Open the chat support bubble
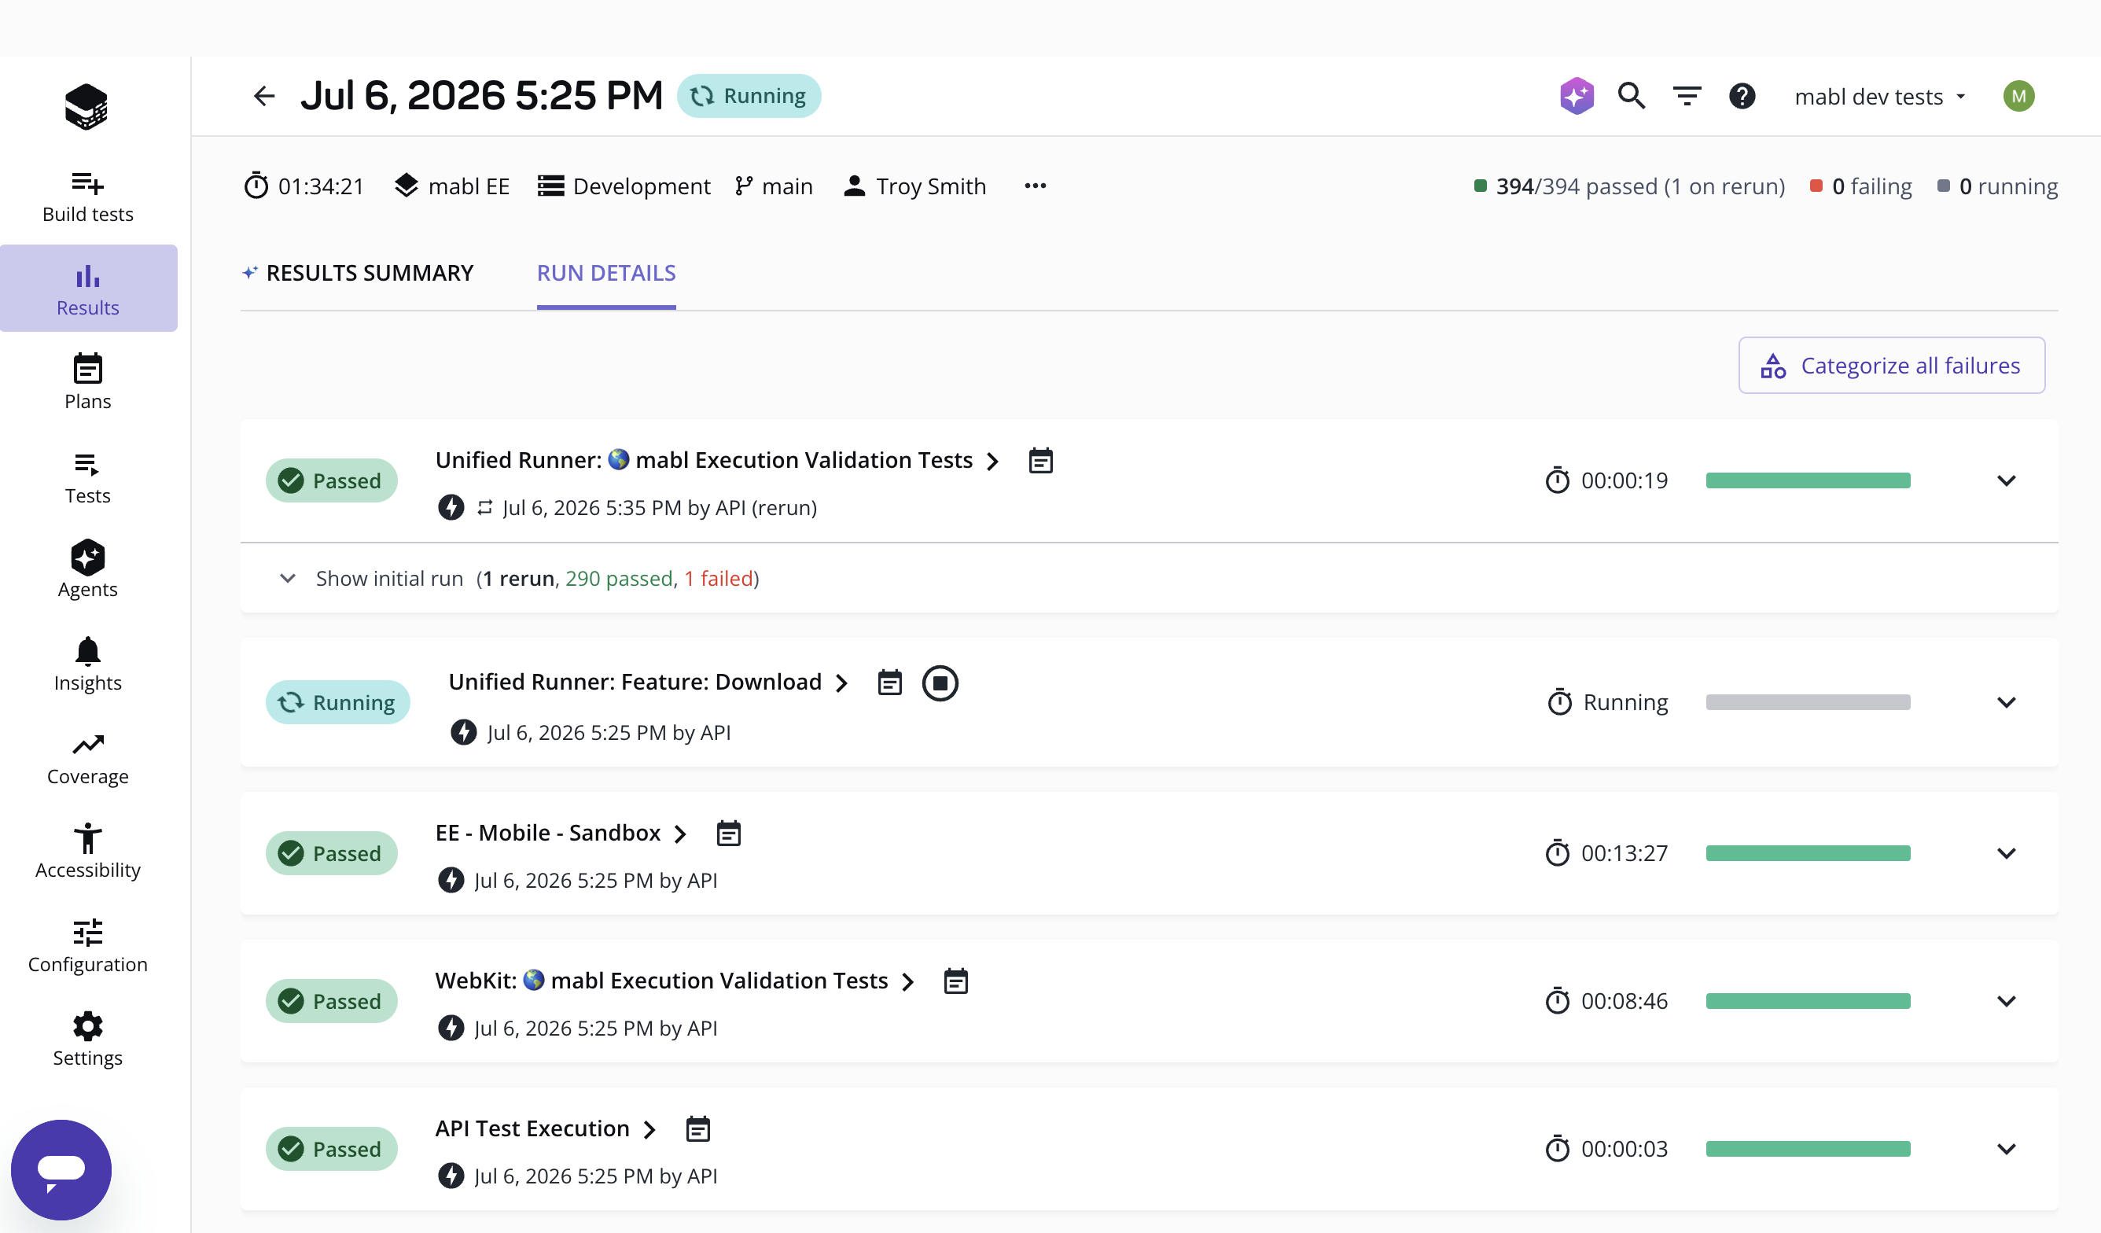 coord(61,1169)
